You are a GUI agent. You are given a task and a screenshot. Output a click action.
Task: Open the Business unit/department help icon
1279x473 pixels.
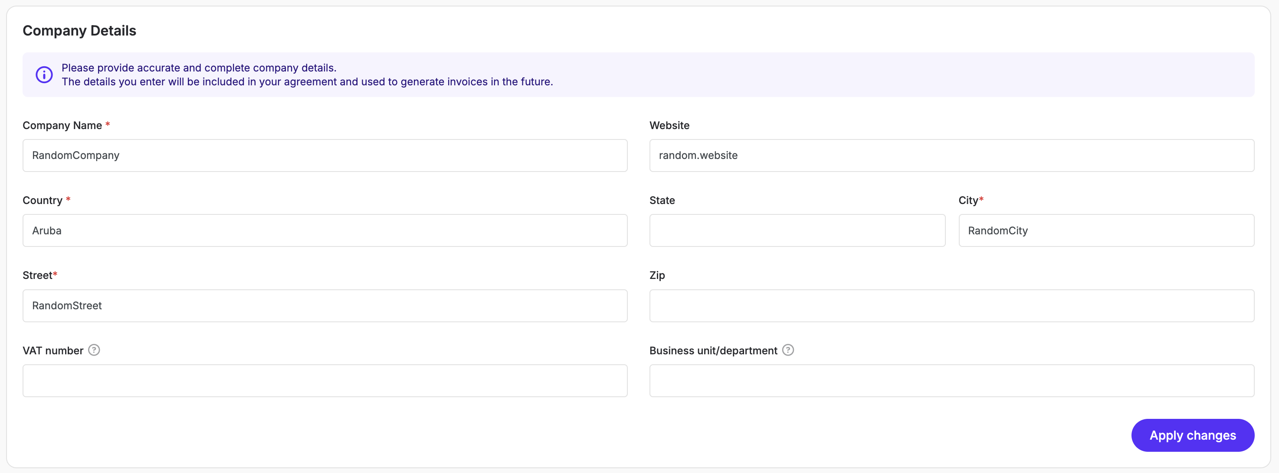click(787, 350)
